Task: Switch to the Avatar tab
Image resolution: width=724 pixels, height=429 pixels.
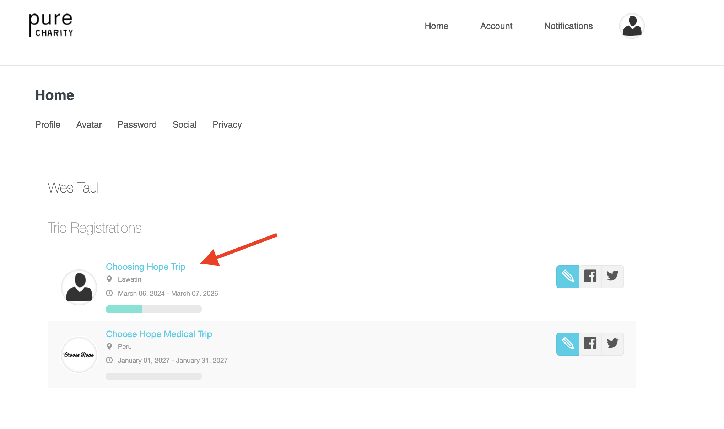Action: click(x=89, y=124)
